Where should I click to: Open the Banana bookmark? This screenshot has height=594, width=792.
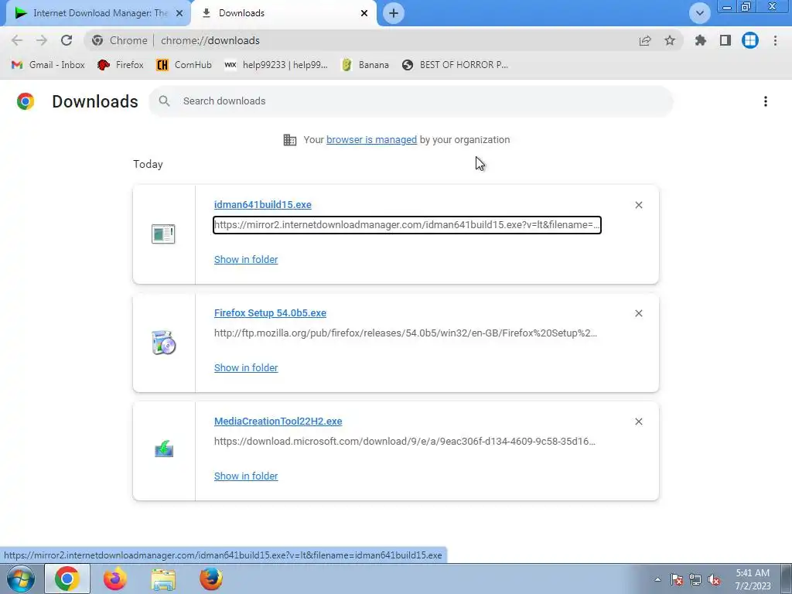(x=365, y=65)
